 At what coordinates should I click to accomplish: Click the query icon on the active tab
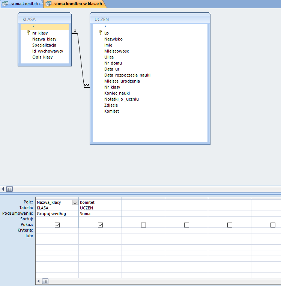49,4
